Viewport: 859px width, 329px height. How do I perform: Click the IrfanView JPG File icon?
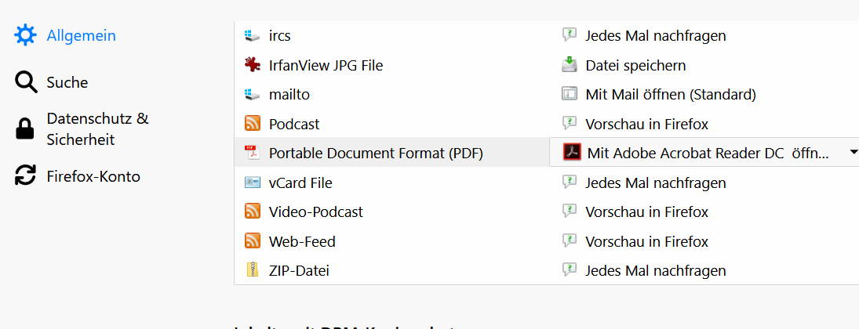[x=253, y=65]
